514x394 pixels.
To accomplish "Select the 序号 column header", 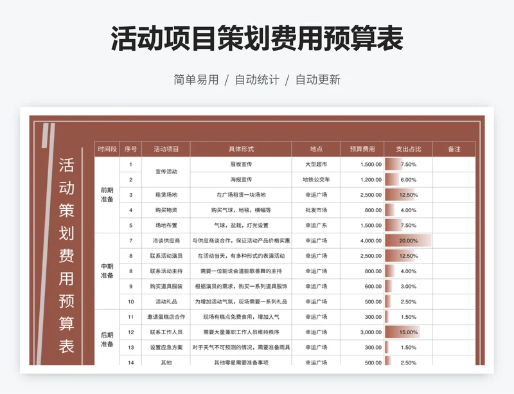I will tap(130, 149).
